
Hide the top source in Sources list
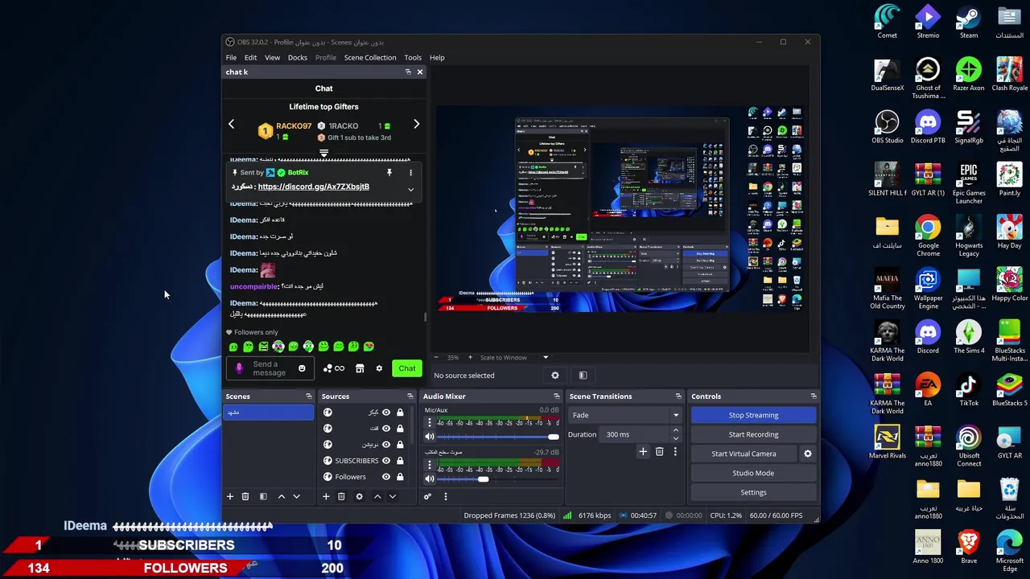[385, 413]
